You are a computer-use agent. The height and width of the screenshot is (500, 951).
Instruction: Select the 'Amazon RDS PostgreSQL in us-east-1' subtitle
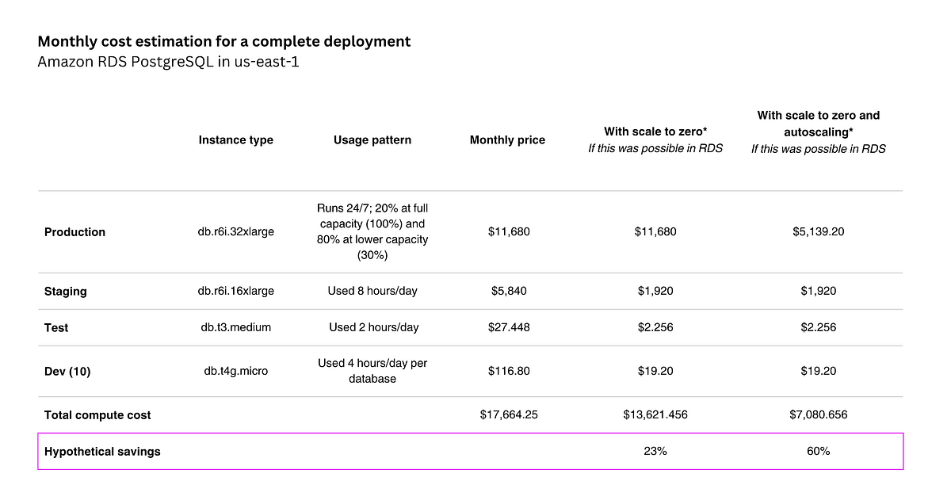click(168, 62)
